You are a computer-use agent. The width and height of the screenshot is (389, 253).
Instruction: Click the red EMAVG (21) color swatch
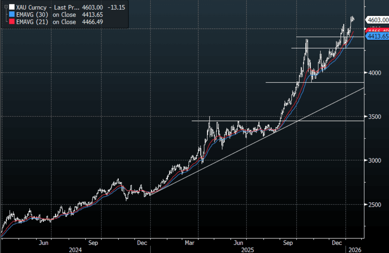(x=12, y=22)
